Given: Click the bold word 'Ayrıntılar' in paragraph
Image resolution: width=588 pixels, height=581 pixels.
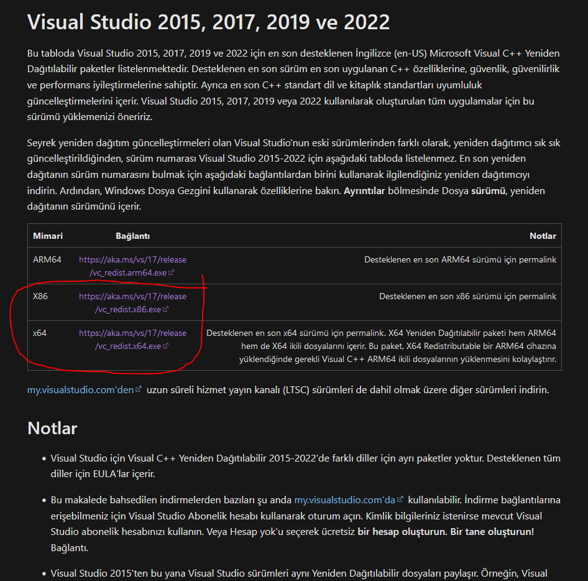Looking at the screenshot, I should click(x=364, y=191).
